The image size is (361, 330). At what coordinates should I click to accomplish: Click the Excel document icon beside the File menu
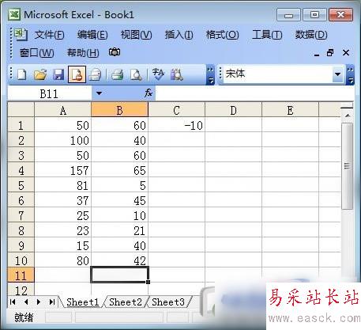(21, 34)
